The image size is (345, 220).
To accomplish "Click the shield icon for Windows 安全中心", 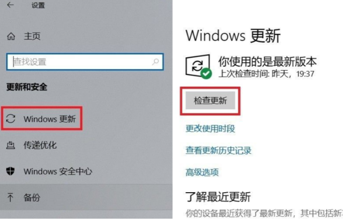I will [10, 171].
